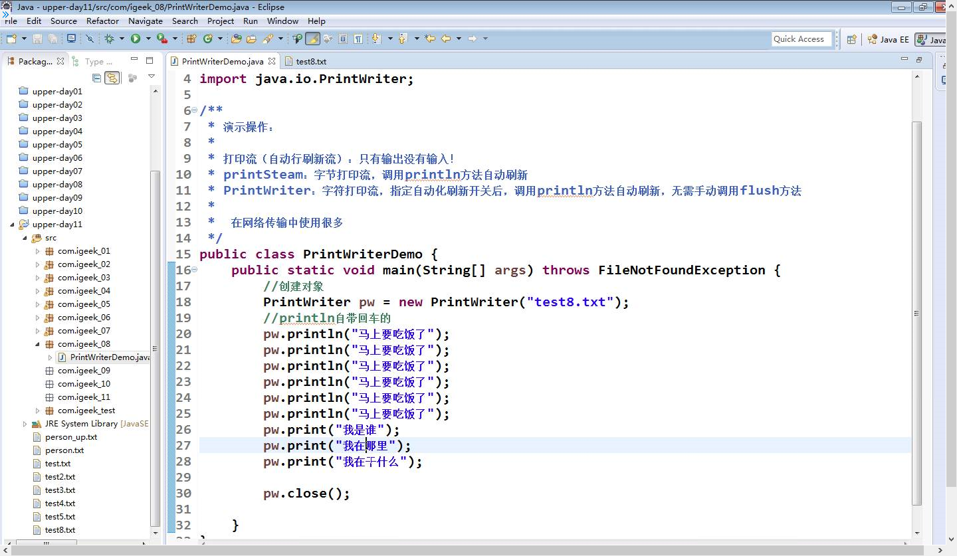Open Package Explorer view menu triangle

[x=152, y=78]
